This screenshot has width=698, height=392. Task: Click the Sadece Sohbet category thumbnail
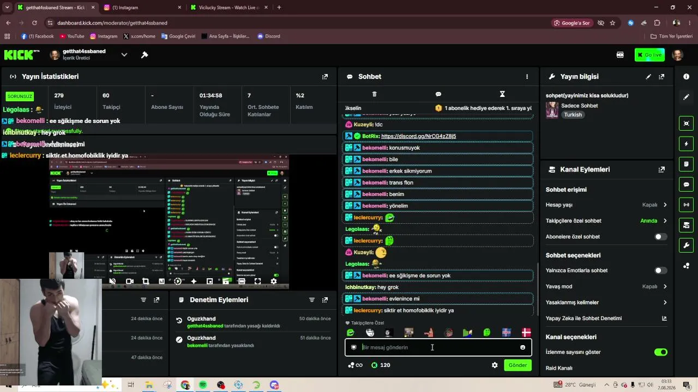pyautogui.click(x=552, y=110)
